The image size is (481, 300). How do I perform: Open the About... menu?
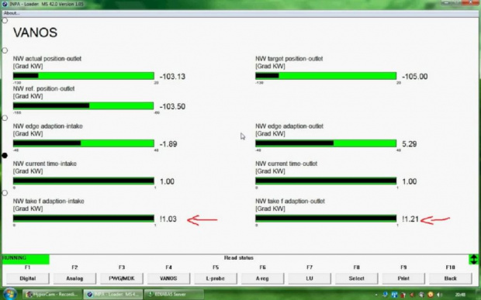click(x=12, y=13)
